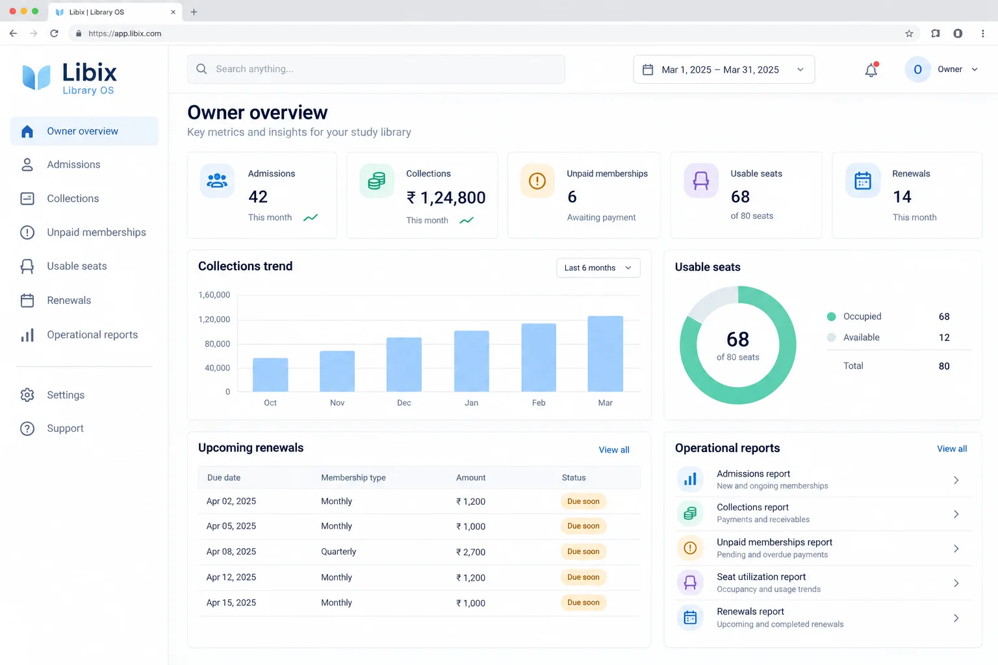Click View all for Upcoming renewals
Image resolution: width=998 pixels, height=665 pixels.
614,450
